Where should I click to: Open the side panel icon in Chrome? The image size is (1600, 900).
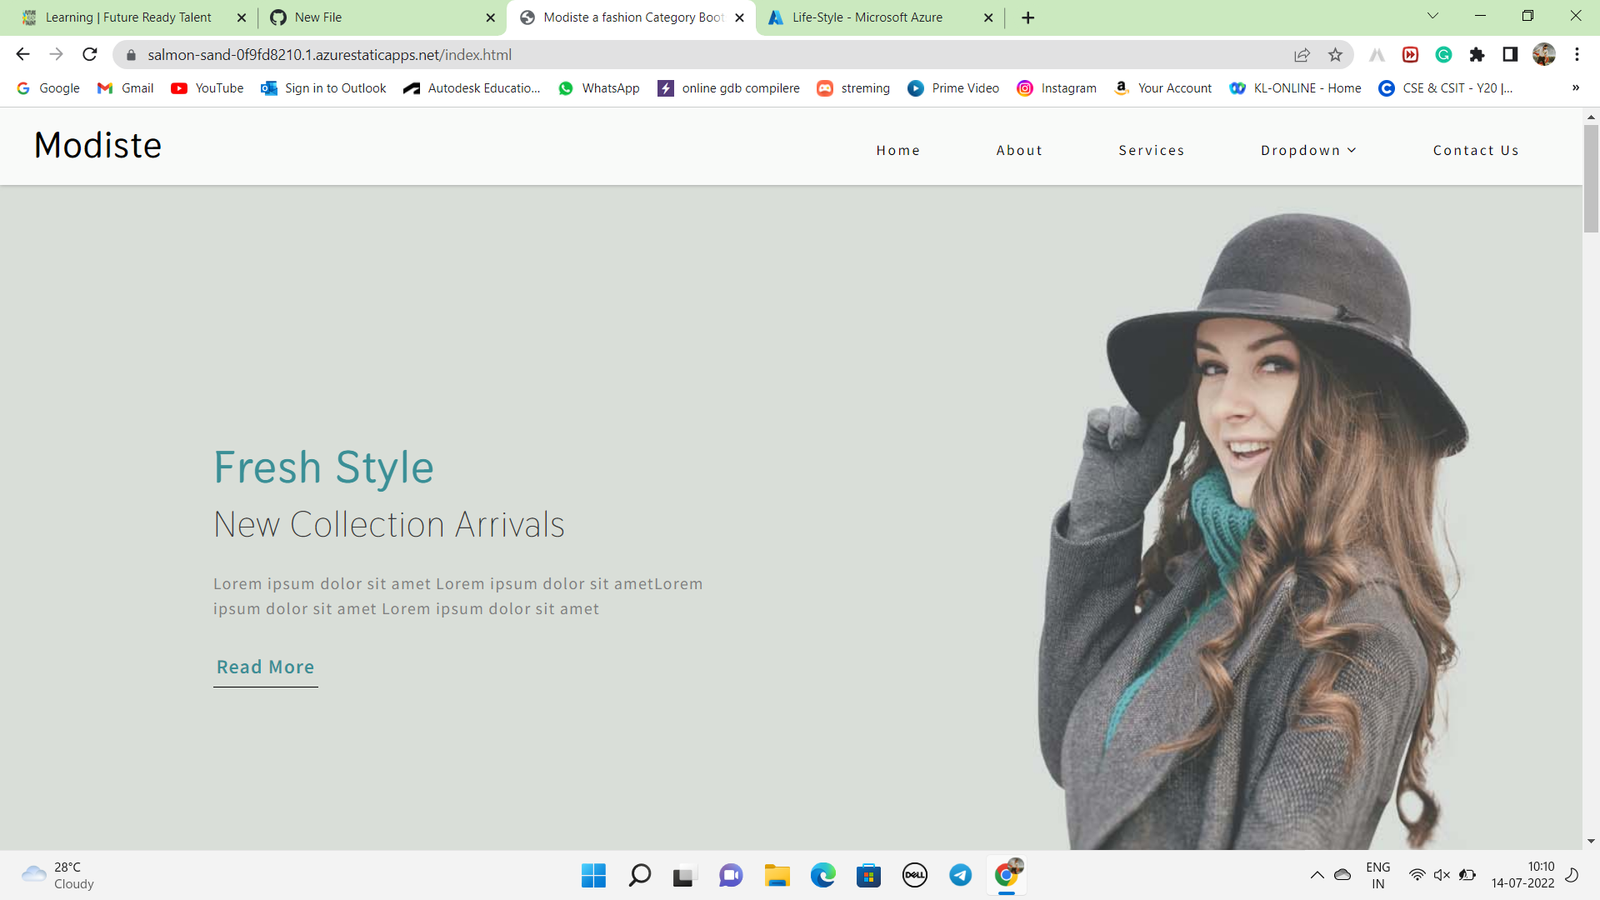coord(1510,55)
